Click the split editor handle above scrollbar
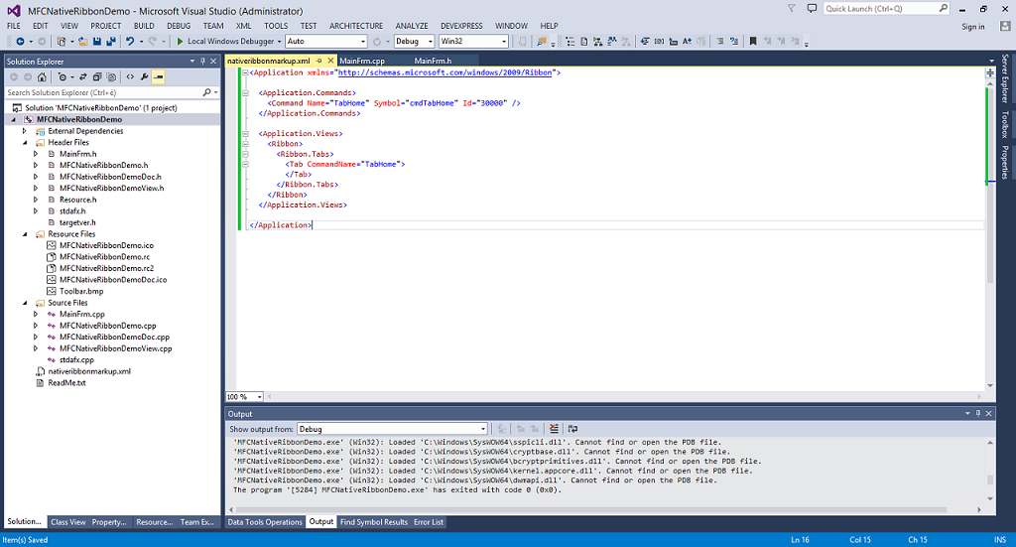 (x=990, y=72)
